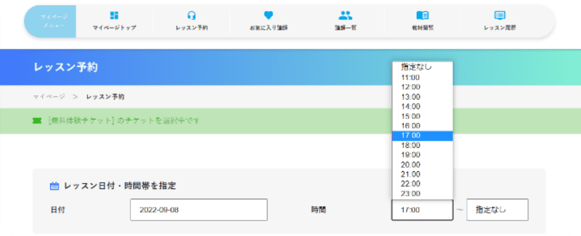Select 12:00 from the time list
The image size is (581, 236).
(x=422, y=87)
